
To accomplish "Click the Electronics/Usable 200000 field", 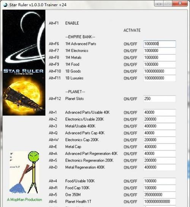I will point(160,119).
